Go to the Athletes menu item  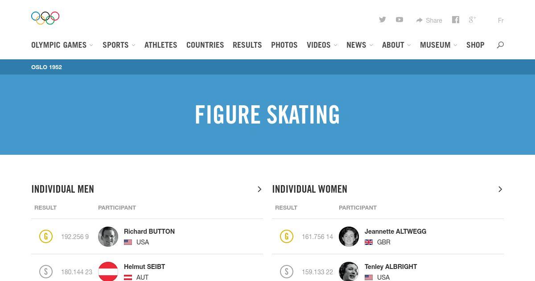click(x=160, y=45)
